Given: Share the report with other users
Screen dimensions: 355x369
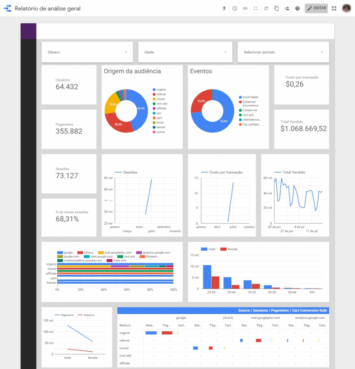Looking at the screenshot, I should point(287,8).
